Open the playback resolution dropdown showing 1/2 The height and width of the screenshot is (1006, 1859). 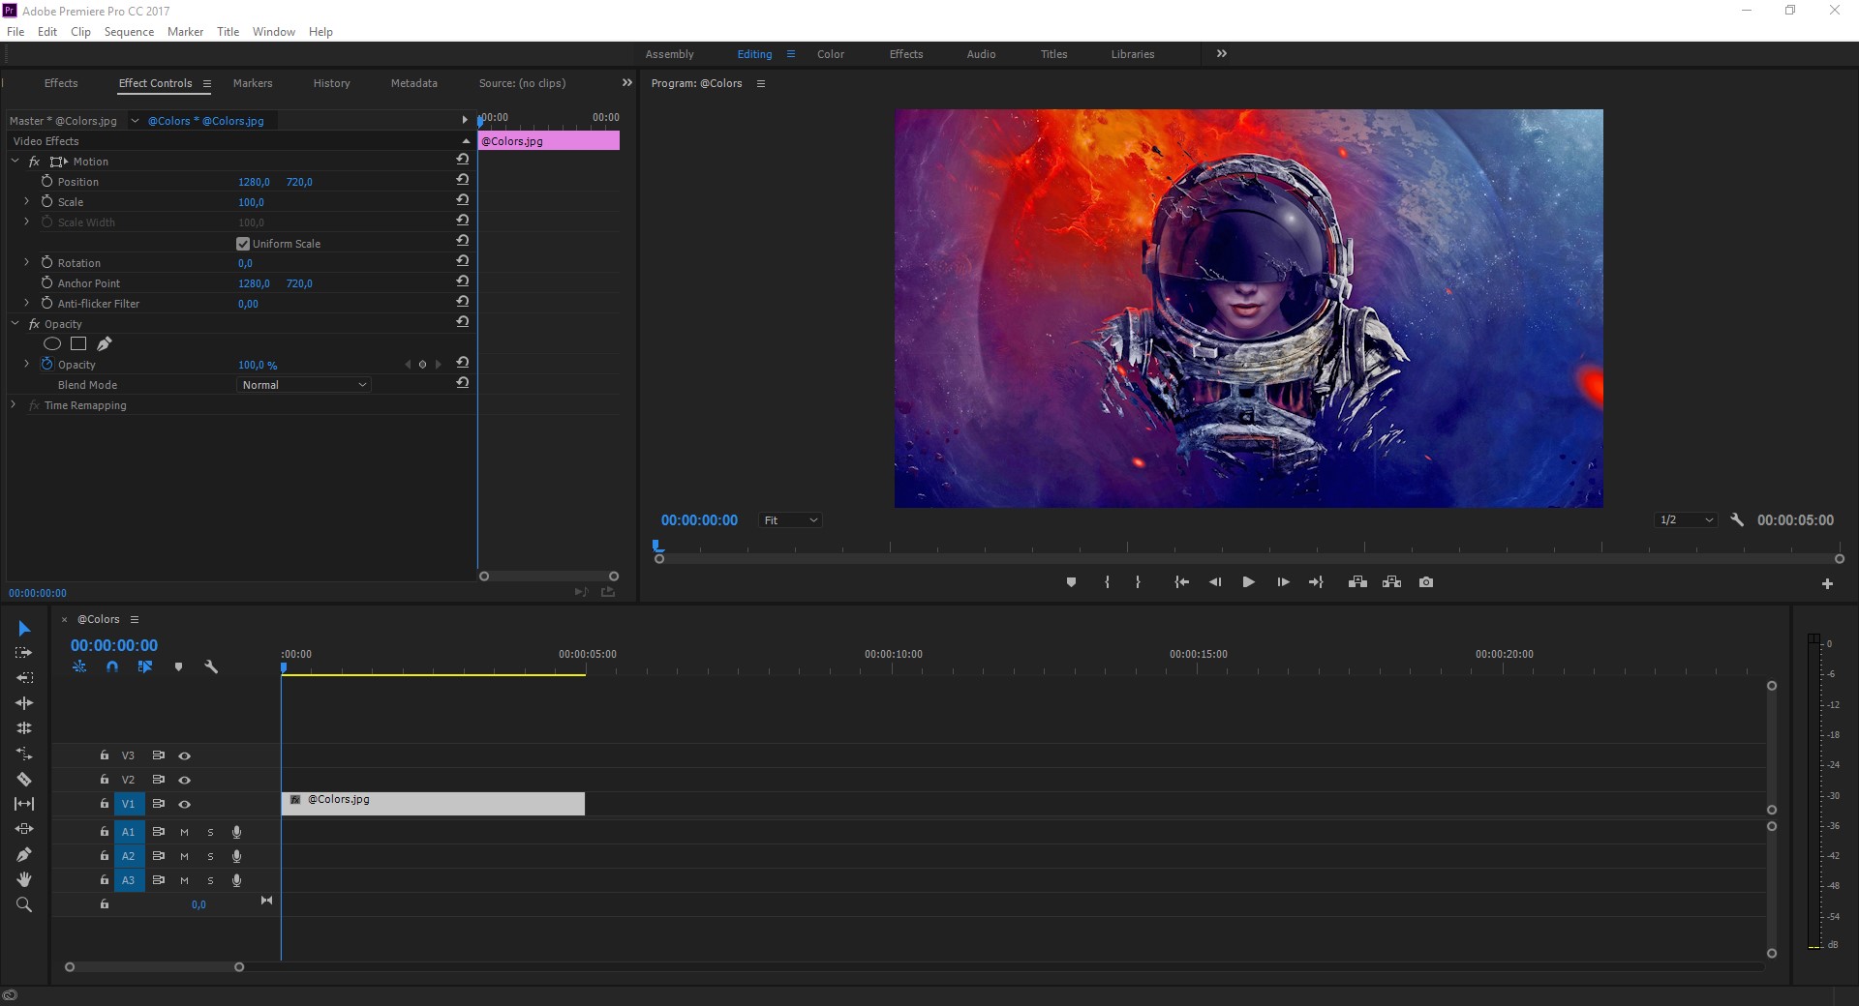1685,519
